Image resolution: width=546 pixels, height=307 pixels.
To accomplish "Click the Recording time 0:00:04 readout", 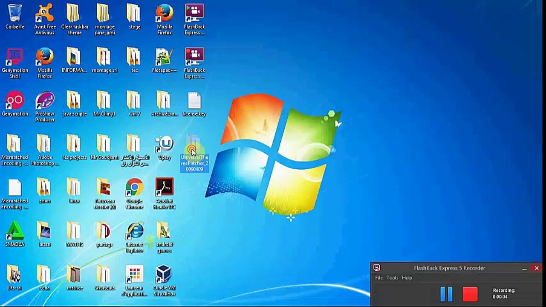I will (504, 293).
